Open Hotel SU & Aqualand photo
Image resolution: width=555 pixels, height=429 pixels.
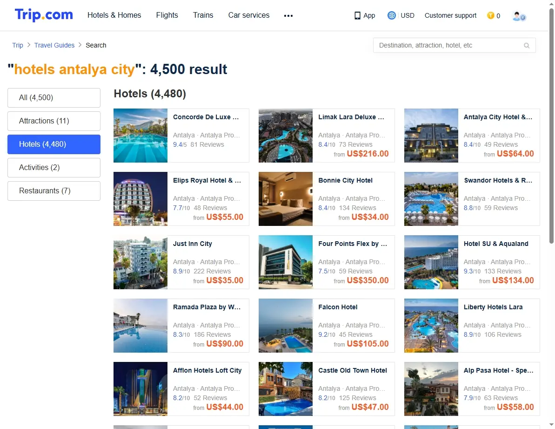[431, 263]
